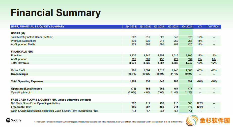Select the Q4 2023 column header
Viewport: 233px width, 127px height.
[131, 26]
